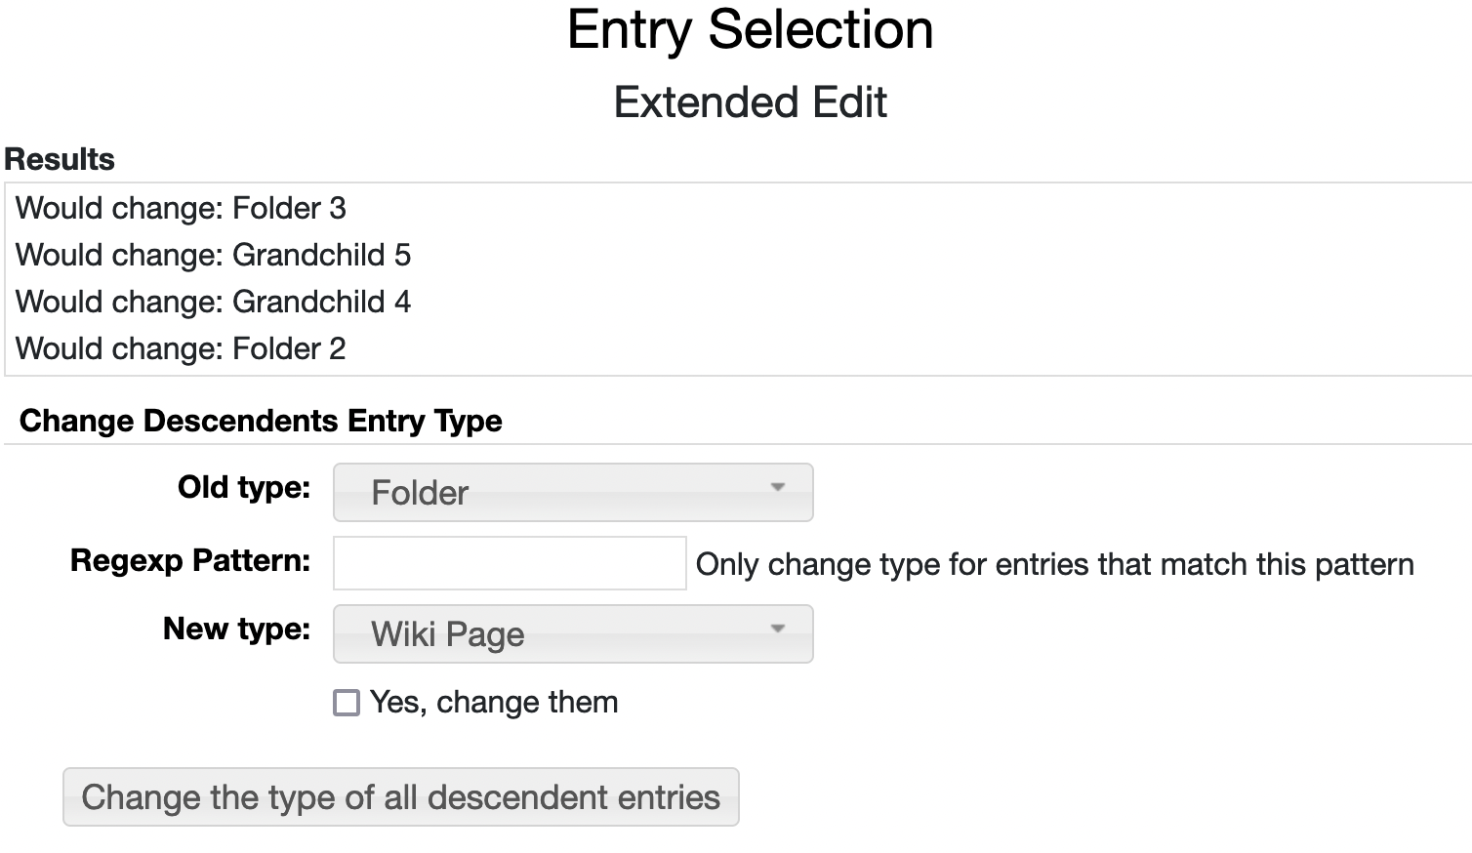
Task: Focus the Regexp Pattern text field
Action: coord(510,563)
